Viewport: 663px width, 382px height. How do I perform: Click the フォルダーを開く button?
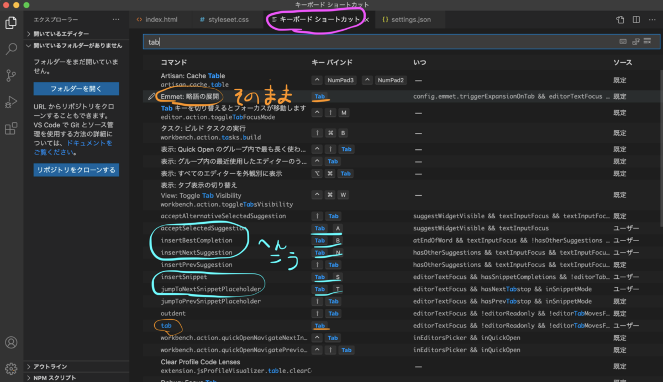click(x=76, y=88)
